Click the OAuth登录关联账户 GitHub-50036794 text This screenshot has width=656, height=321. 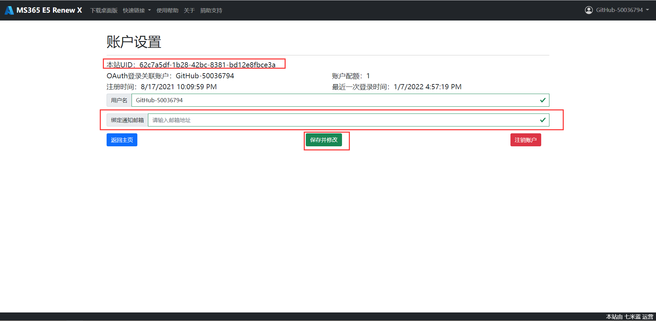coord(170,76)
